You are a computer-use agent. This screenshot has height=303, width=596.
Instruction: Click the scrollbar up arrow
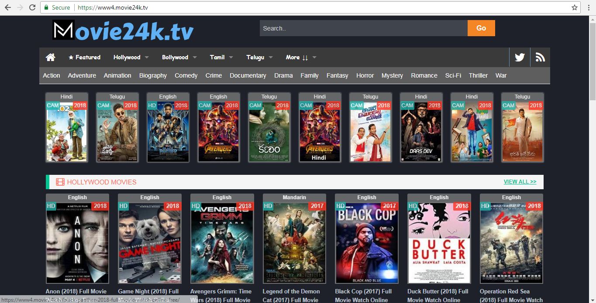tap(592, 19)
